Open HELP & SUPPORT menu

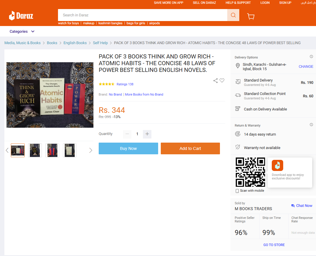(238, 3)
